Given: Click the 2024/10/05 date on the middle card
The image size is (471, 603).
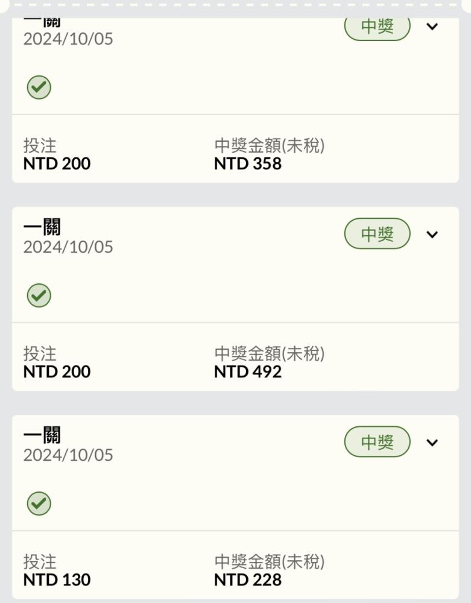Looking at the screenshot, I should (68, 247).
